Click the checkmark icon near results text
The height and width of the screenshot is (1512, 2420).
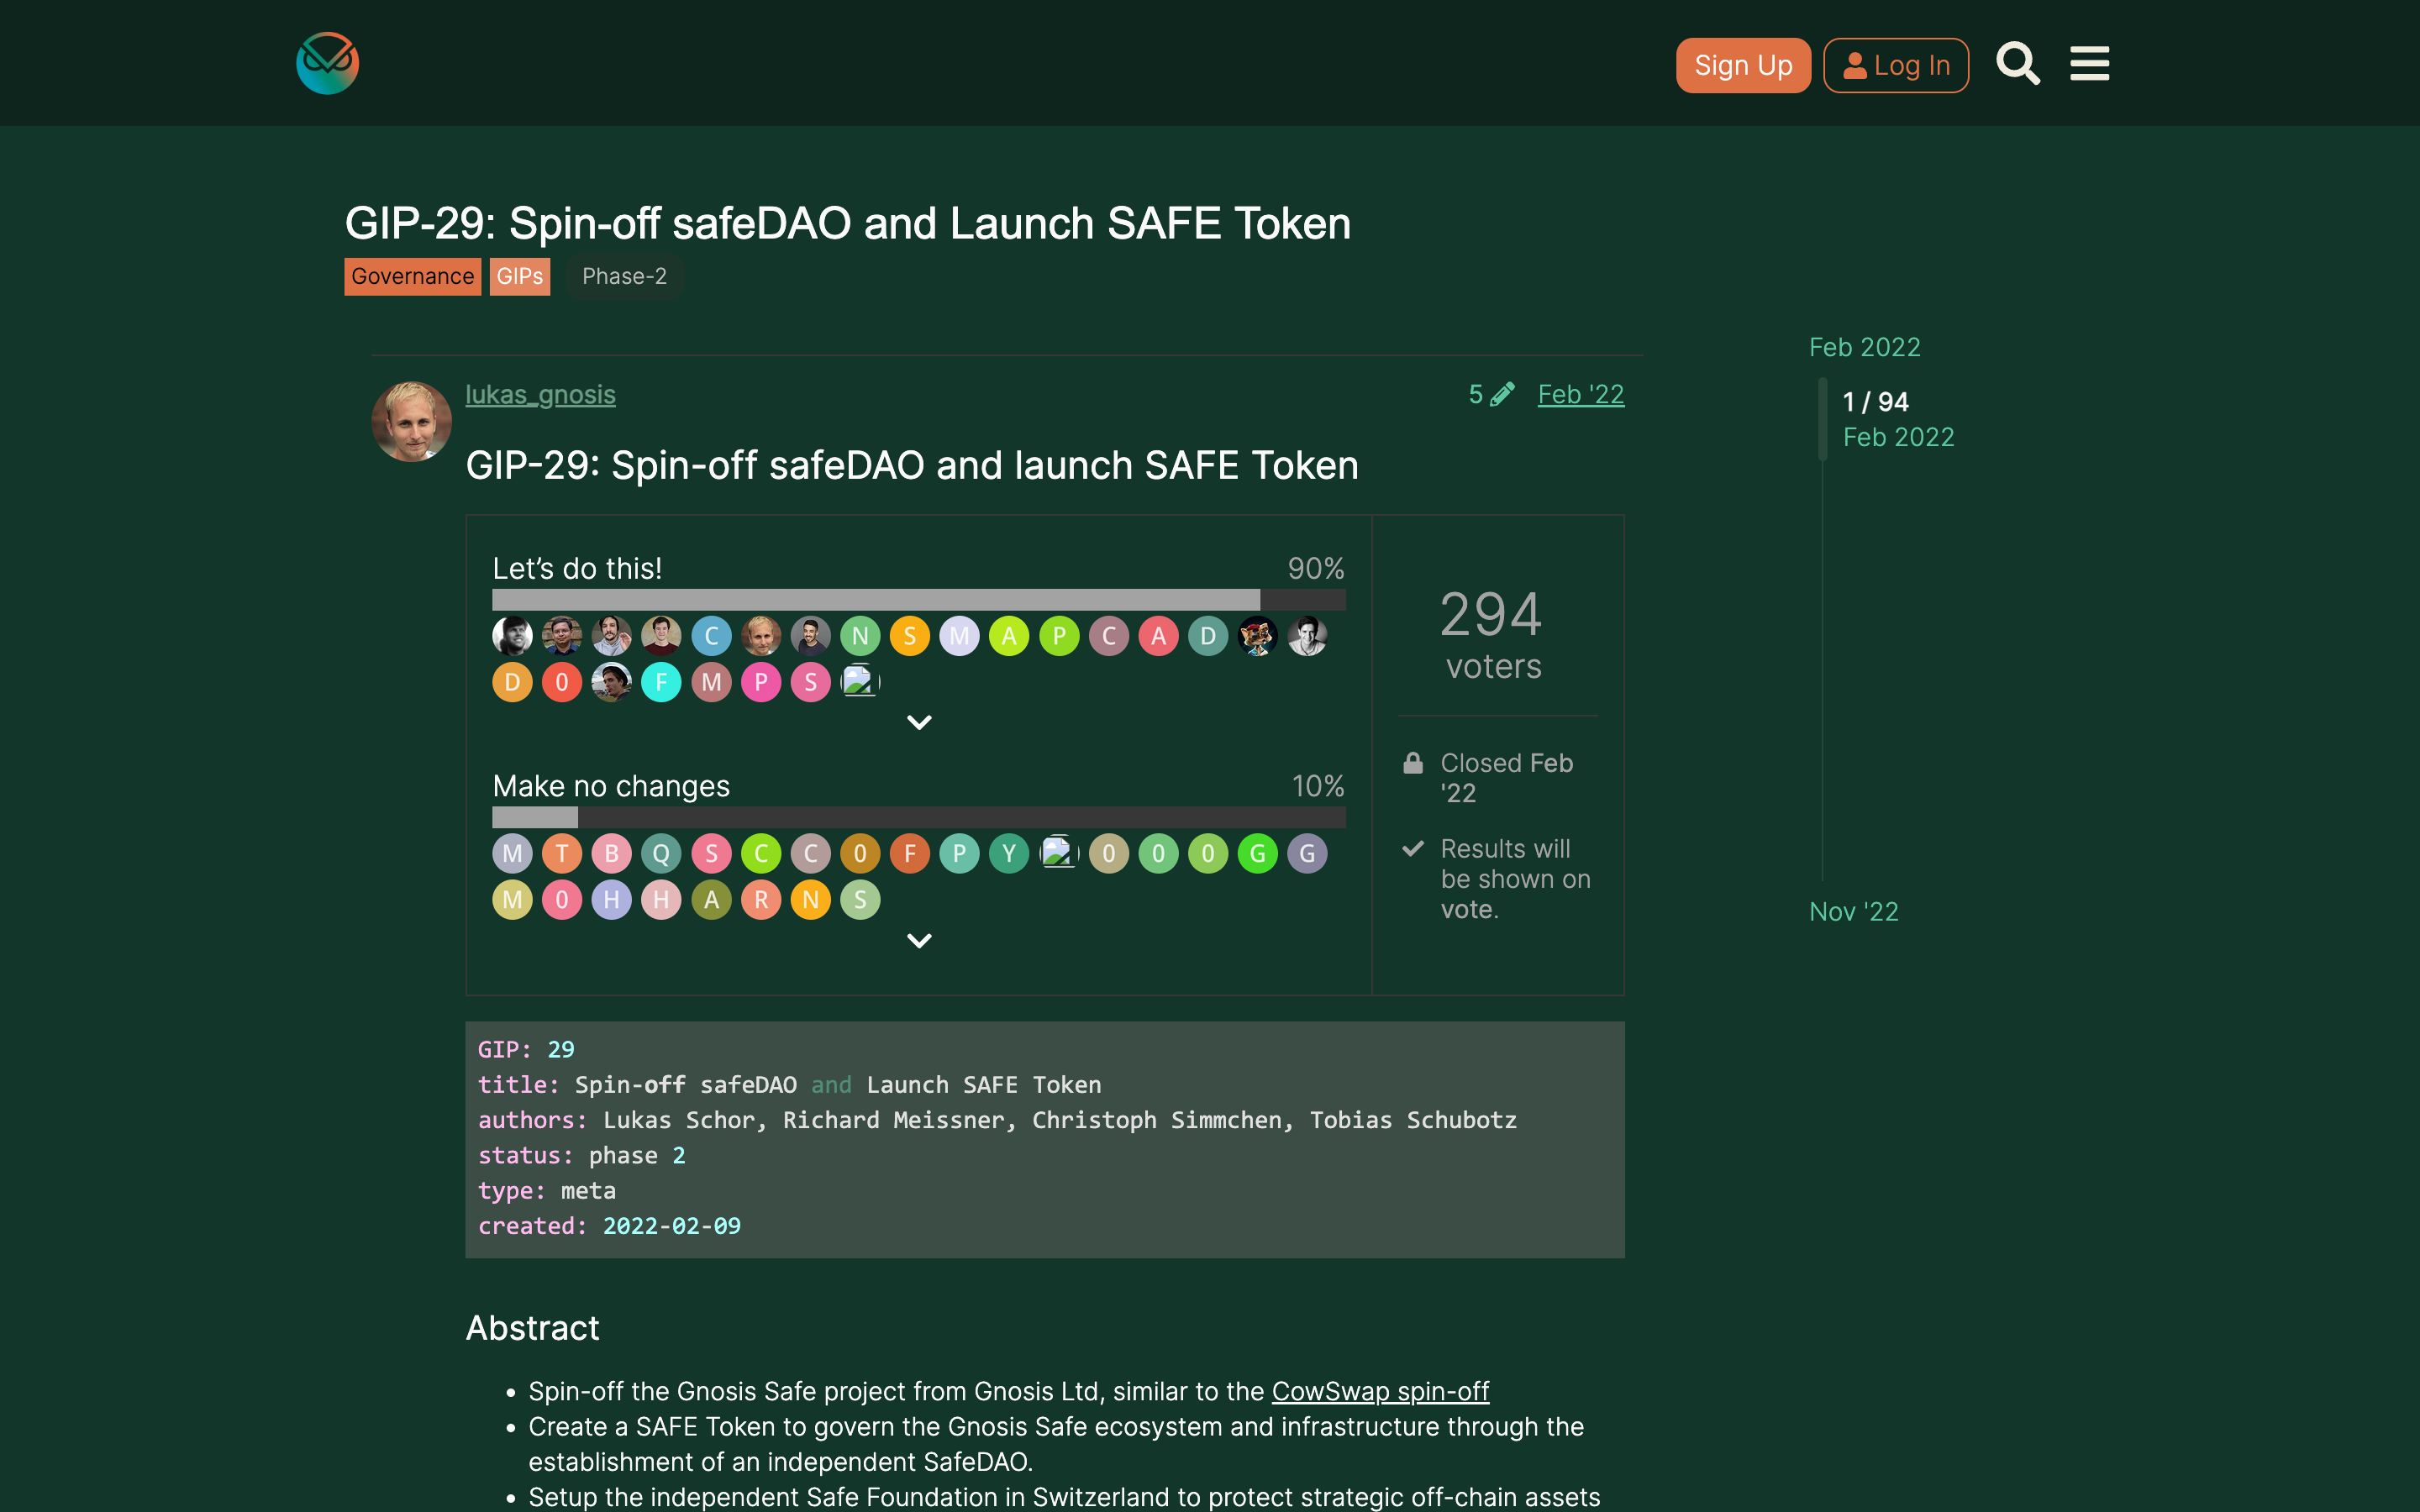click(1412, 848)
